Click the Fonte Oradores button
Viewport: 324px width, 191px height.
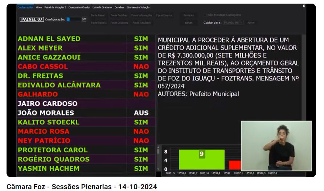tap(119, 23)
